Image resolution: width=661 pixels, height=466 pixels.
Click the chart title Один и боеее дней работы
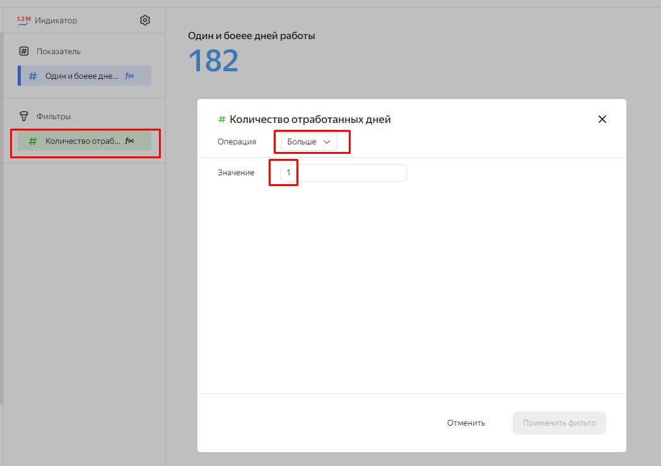click(x=251, y=36)
